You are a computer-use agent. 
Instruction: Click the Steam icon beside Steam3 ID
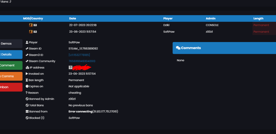coord(27,55)
